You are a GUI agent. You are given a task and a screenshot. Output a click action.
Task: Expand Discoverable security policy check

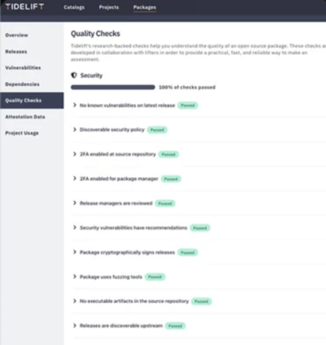pos(75,129)
